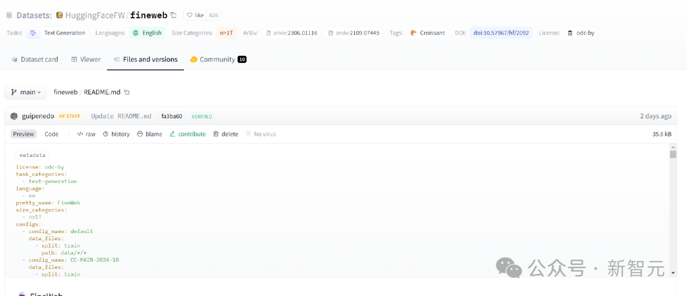Copy the fineweb dataset name icon
687x296 pixels.
[174, 15]
